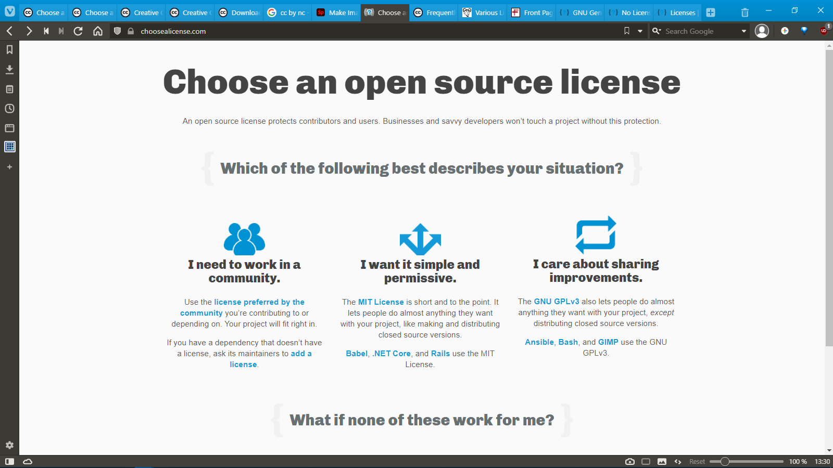This screenshot has width=833, height=468.
Task: Open the Babel project link
Action: click(x=357, y=354)
